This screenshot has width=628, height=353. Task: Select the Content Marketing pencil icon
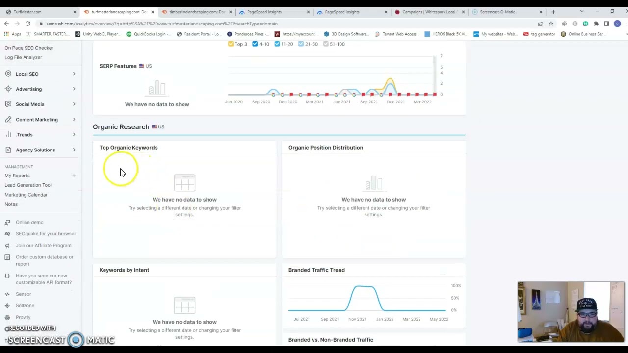8,119
